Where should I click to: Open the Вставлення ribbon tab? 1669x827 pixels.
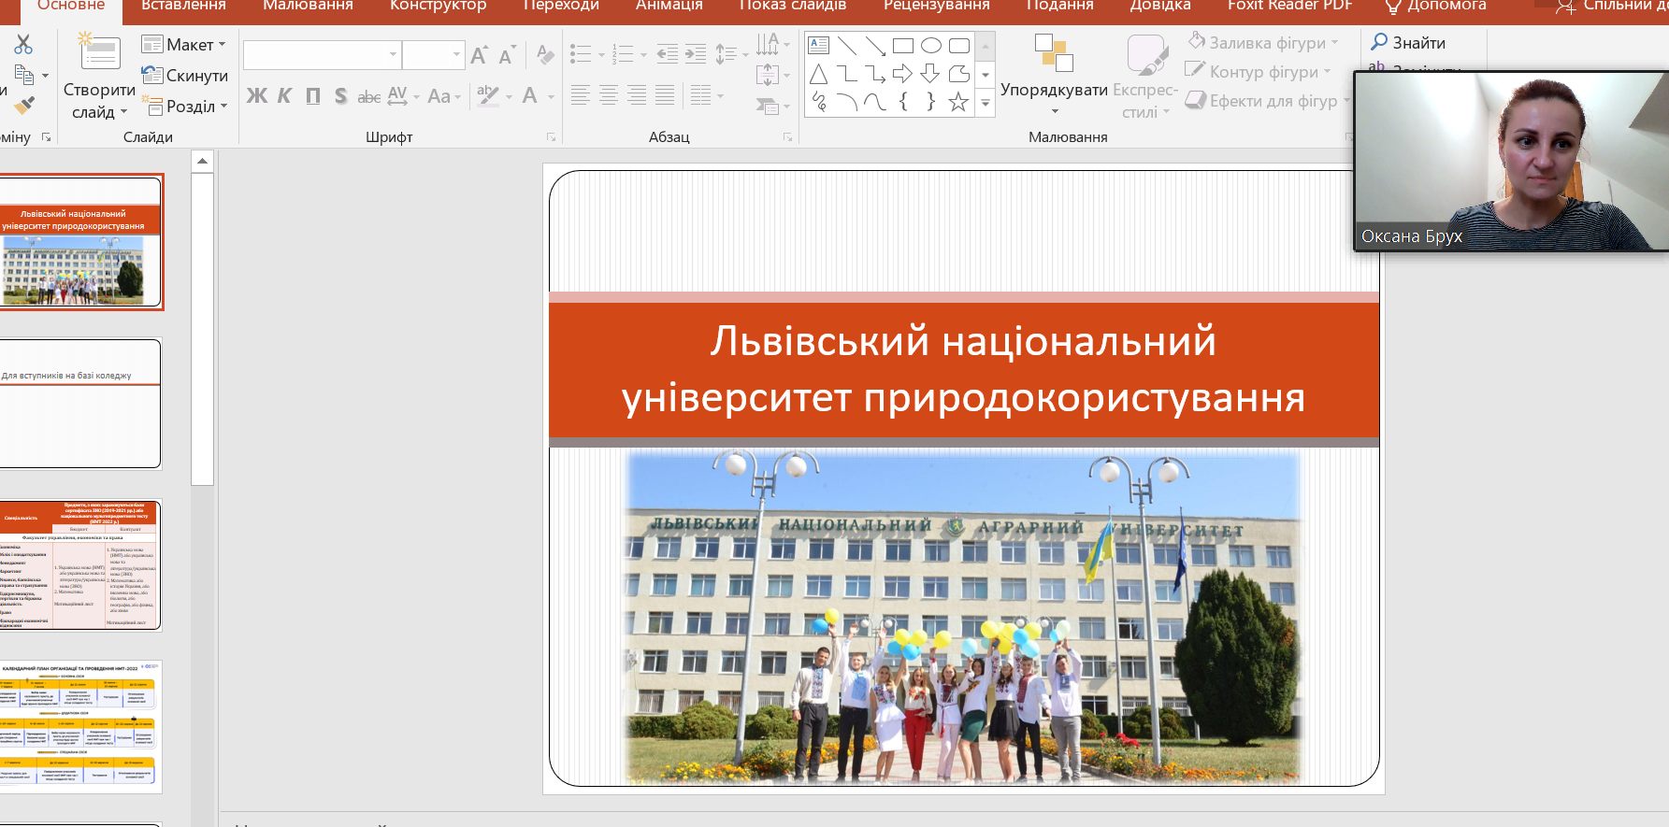tap(183, 6)
